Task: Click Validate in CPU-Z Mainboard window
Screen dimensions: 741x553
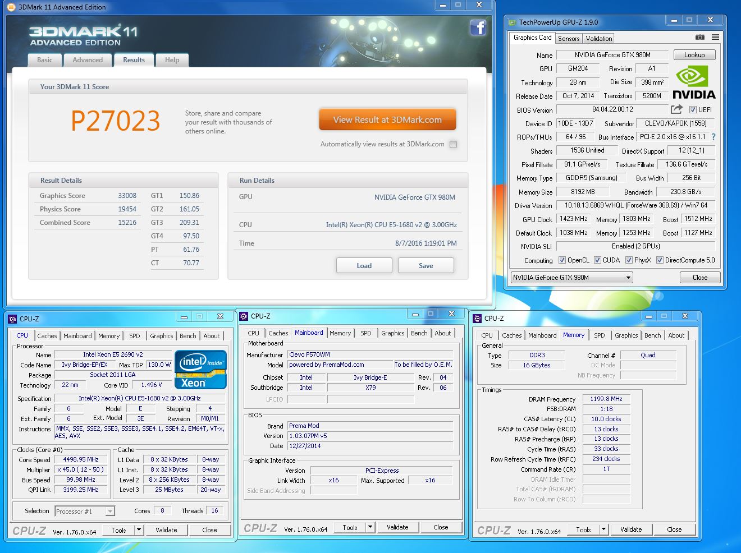Action: point(397,527)
